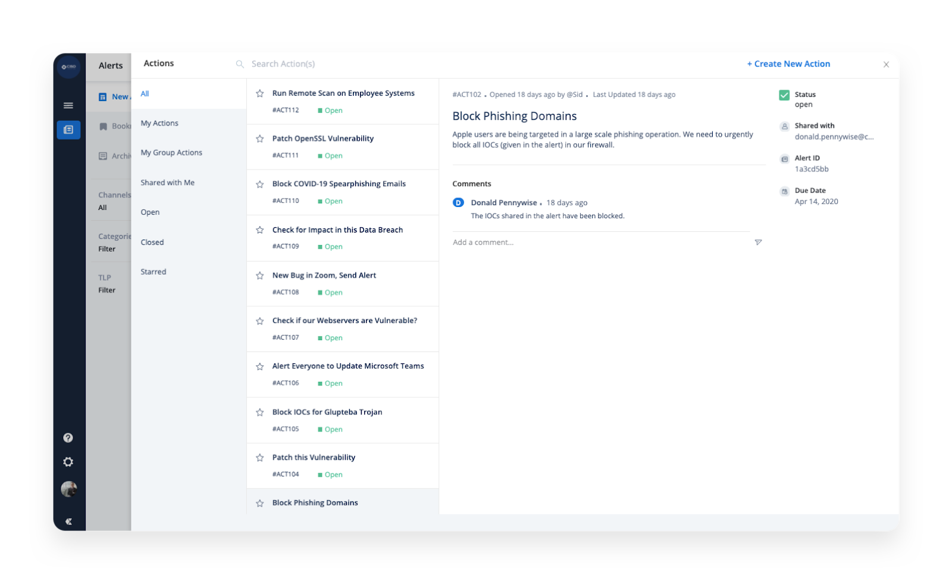Open the Block IOCs for Glupteba Trojan action
952x584 pixels.
tap(327, 412)
